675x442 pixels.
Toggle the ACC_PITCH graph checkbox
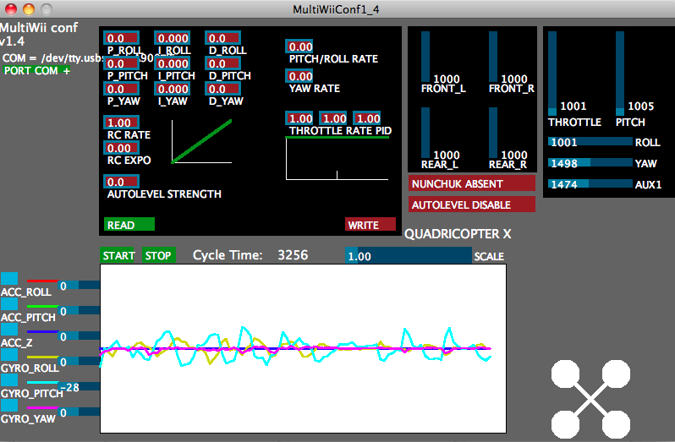tap(9, 304)
